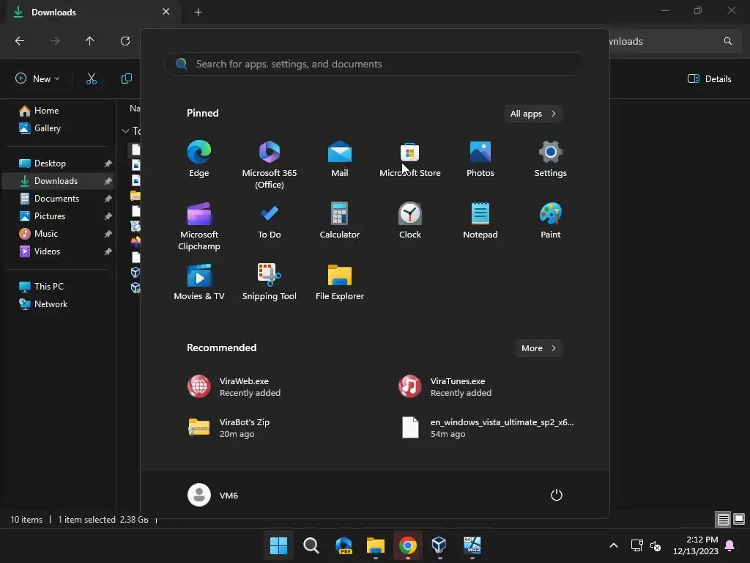
Task: Launch Microsoft 365 (Office) pinned app
Action: click(x=270, y=164)
